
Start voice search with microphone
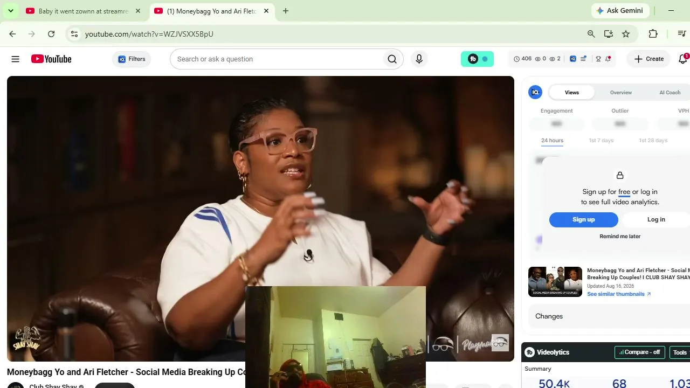(419, 59)
